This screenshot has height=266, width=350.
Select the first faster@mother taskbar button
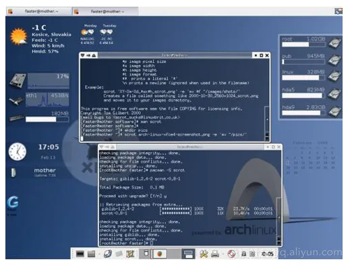tap(39, 11)
